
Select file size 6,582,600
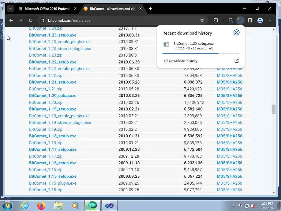click(193, 109)
